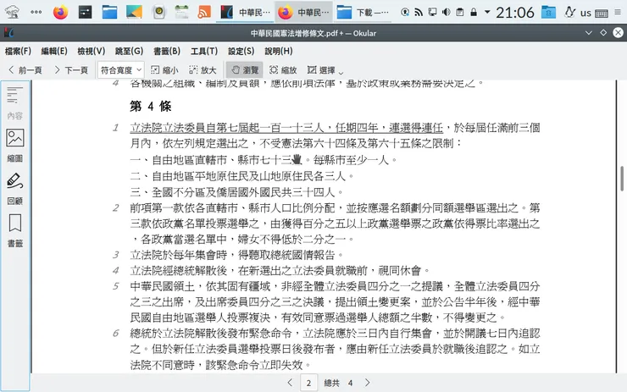
Task: Open the application launcher in panel
Action: click(x=12, y=12)
